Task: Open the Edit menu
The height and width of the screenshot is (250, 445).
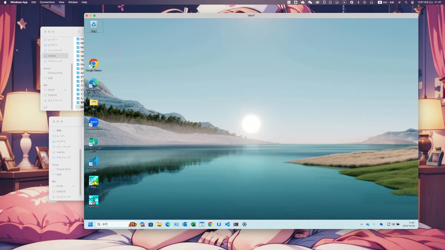Action: pyautogui.click(x=34, y=2)
